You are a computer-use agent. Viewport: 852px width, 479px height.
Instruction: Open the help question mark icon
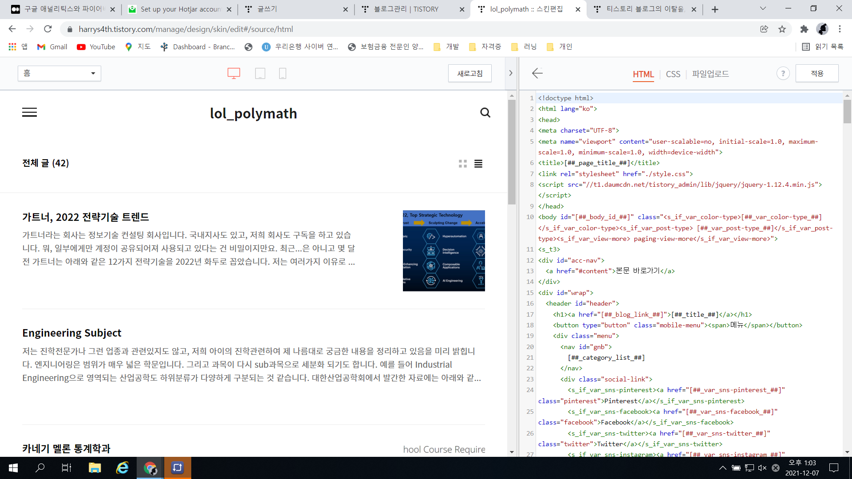click(783, 74)
